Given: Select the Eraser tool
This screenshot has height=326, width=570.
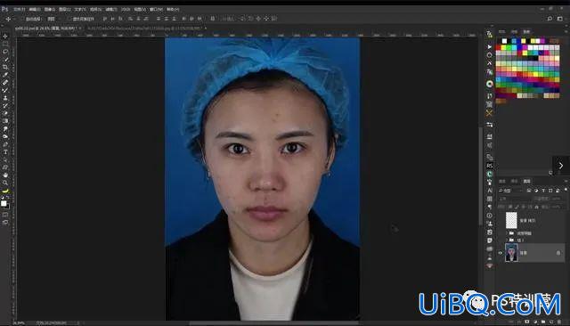Looking at the screenshot, I should (x=5, y=113).
